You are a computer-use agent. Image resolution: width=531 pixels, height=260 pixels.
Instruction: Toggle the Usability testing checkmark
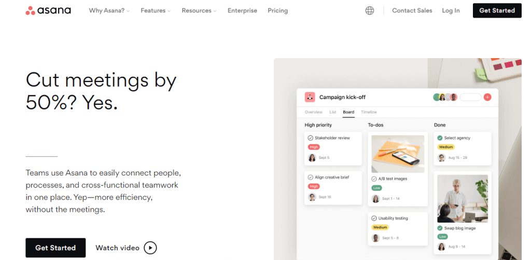pyautogui.click(x=374, y=218)
